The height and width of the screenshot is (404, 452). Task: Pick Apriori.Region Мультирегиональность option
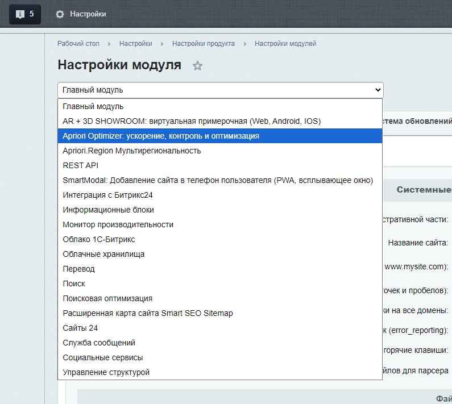point(132,151)
